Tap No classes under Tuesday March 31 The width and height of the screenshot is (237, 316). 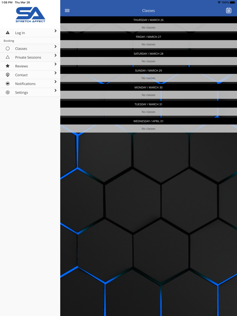pos(149,112)
